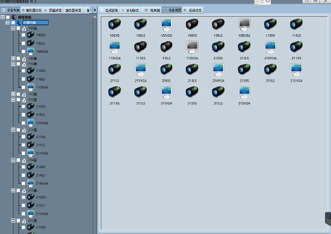Select the offline 113LS camera icon

pos(166,47)
